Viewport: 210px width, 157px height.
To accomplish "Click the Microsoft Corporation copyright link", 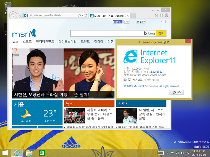I will tap(152, 86).
